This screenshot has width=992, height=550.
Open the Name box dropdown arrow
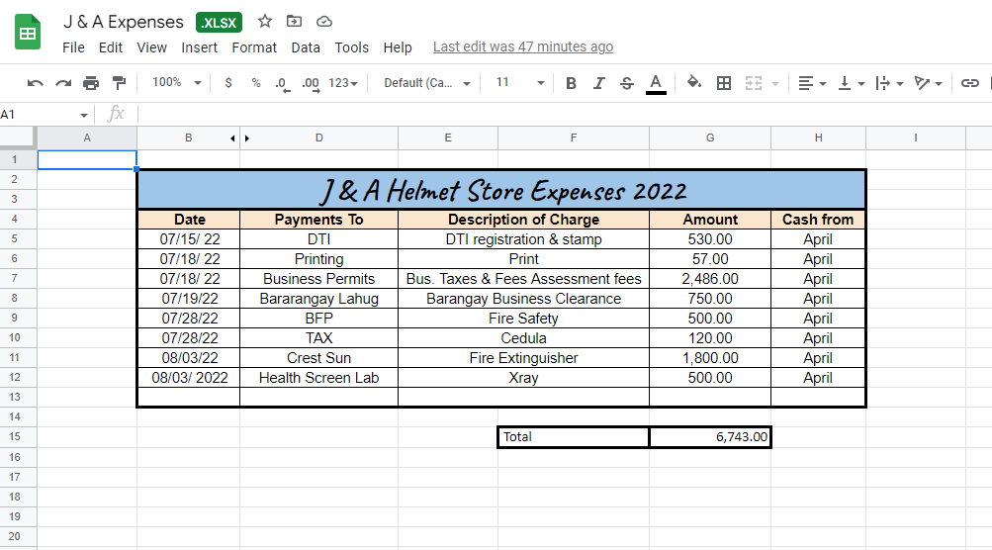tap(83, 115)
